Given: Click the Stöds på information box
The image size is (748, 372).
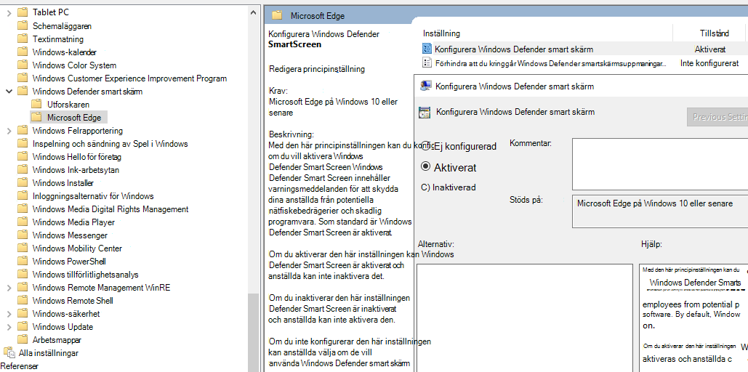Looking at the screenshot, I should pos(660,211).
